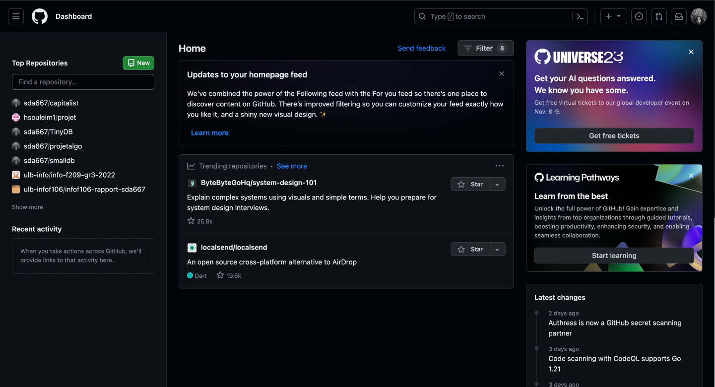Click the trending chart icon
The image size is (715, 387).
[191, 166]
